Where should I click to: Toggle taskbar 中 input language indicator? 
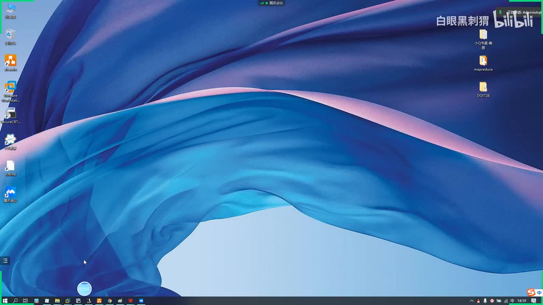click(x=512, y=301)
